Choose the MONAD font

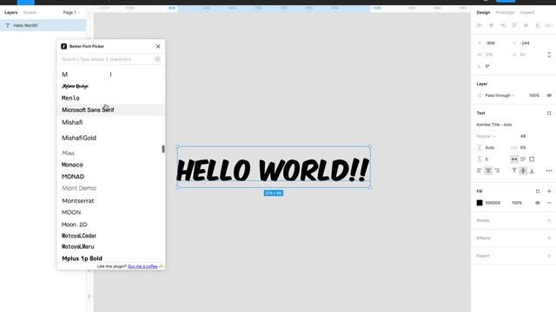tap(73, 177)
